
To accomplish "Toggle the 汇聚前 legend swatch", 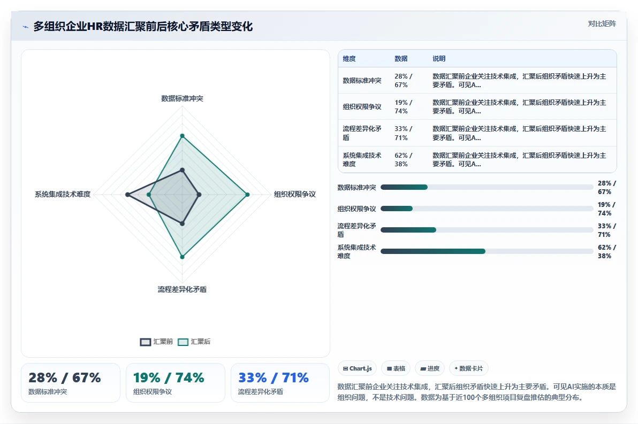I will [x=145, y=342].
